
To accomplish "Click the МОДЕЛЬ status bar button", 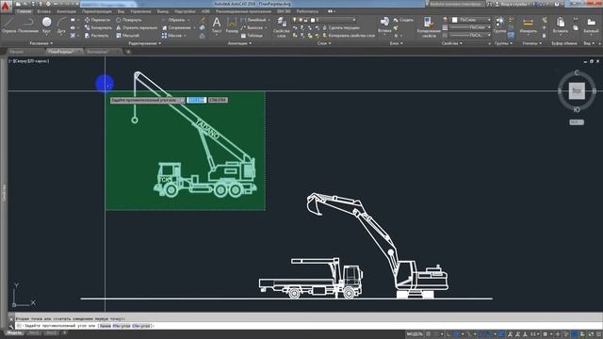I will click(415, 334).
